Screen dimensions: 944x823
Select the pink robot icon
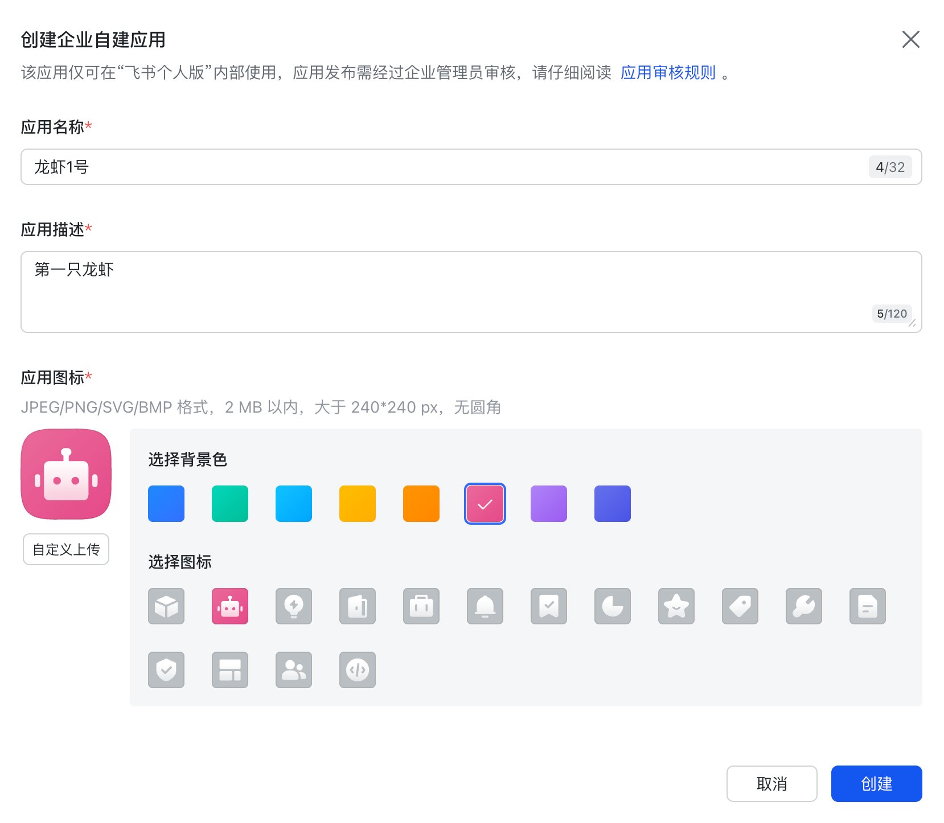230,606
